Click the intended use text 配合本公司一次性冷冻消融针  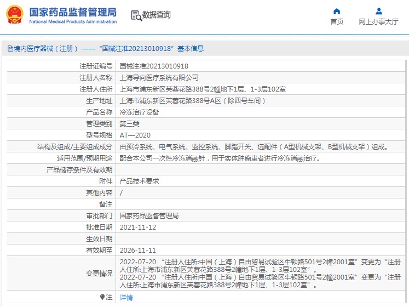[x=220, y=158]
